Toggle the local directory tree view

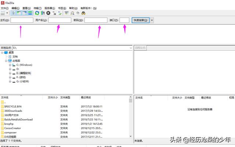[19, 13]
